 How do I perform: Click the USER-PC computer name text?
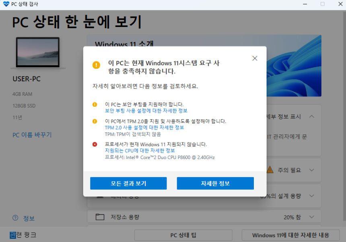tap(27, 79)
